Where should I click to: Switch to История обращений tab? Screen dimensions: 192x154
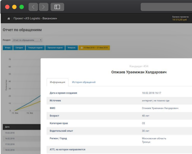coord(84,82)
